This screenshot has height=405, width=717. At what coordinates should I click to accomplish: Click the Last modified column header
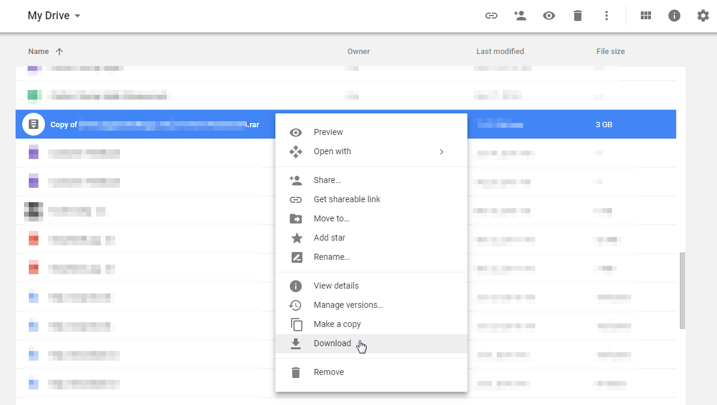pyautogui.click(x=500, y=52)
